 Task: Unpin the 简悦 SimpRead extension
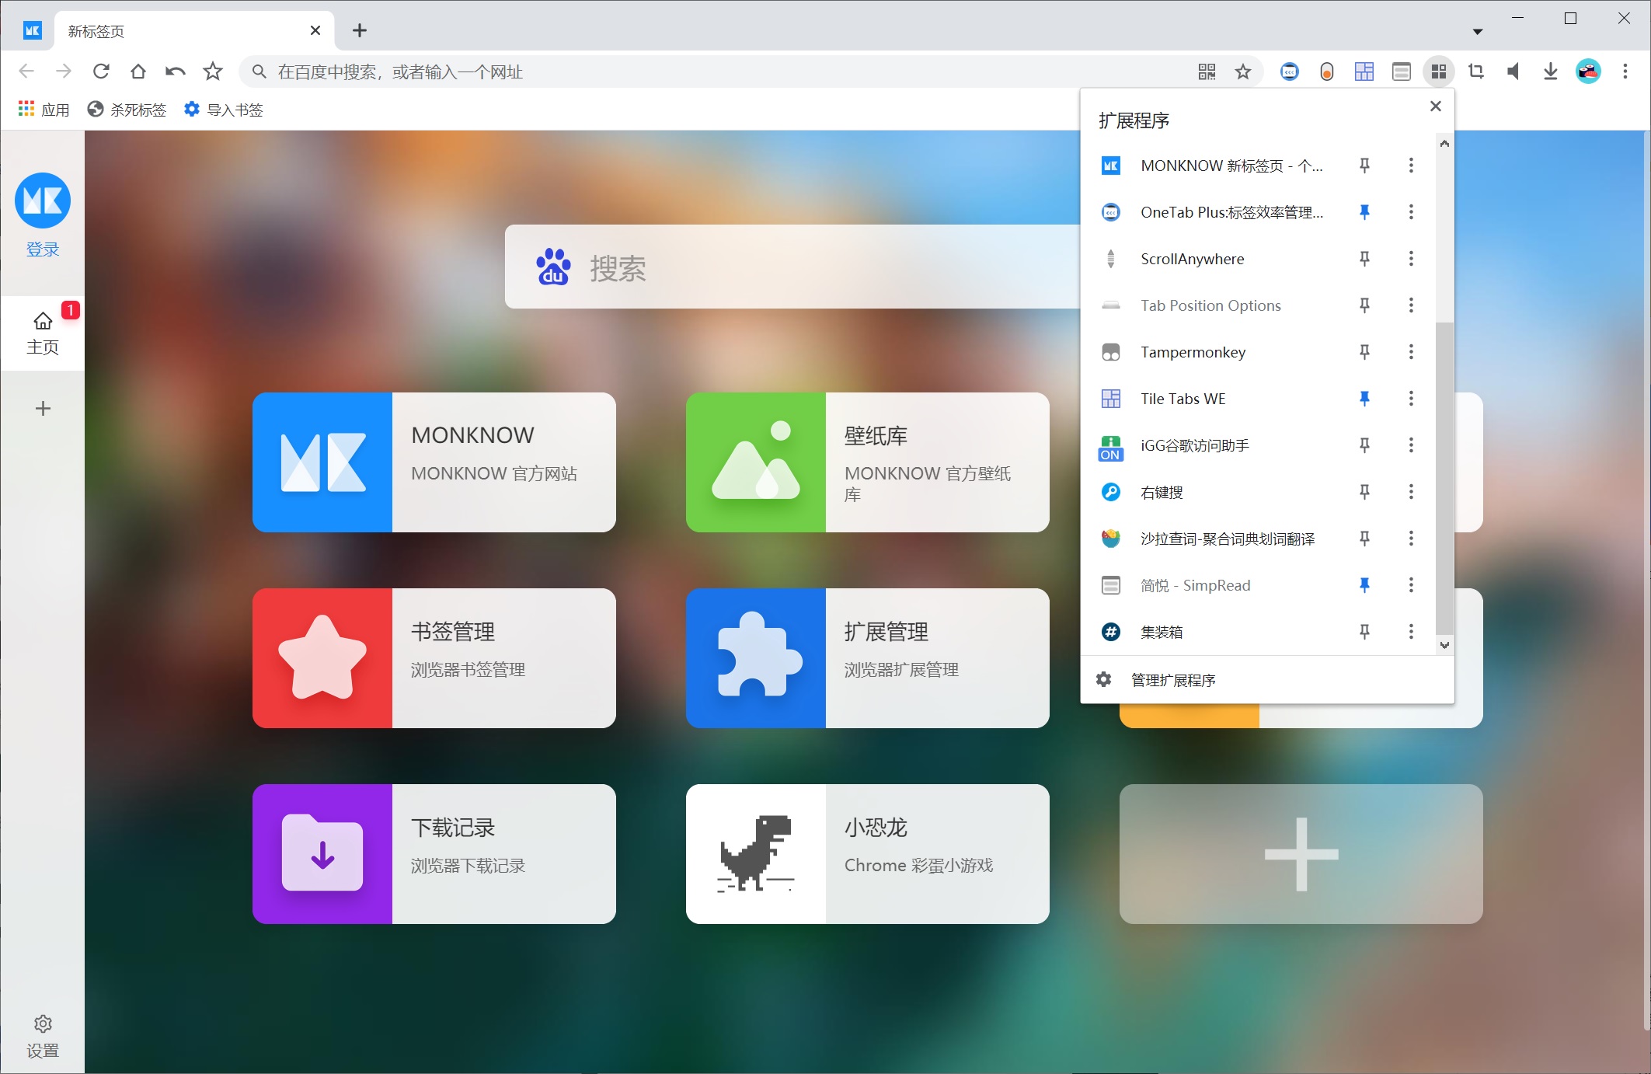[x=1364, y=585]
